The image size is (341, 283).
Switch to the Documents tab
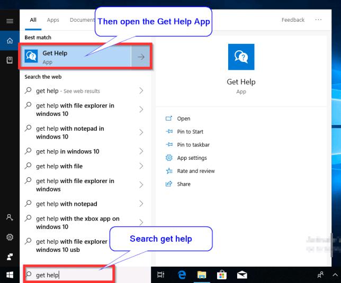click(82, 20)
